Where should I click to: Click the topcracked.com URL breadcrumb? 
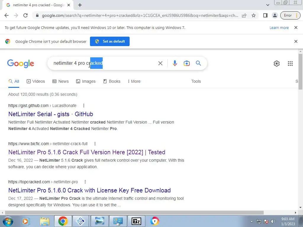43,182
